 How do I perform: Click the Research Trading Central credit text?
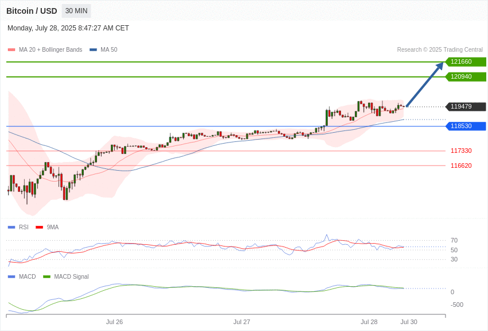440,50
